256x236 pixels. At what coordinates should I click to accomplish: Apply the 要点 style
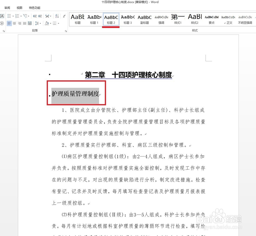tap(212, 19)
